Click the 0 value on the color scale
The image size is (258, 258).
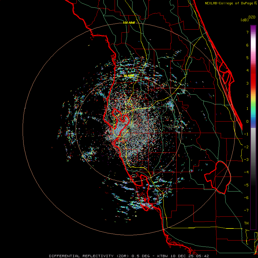pos(247,122)
